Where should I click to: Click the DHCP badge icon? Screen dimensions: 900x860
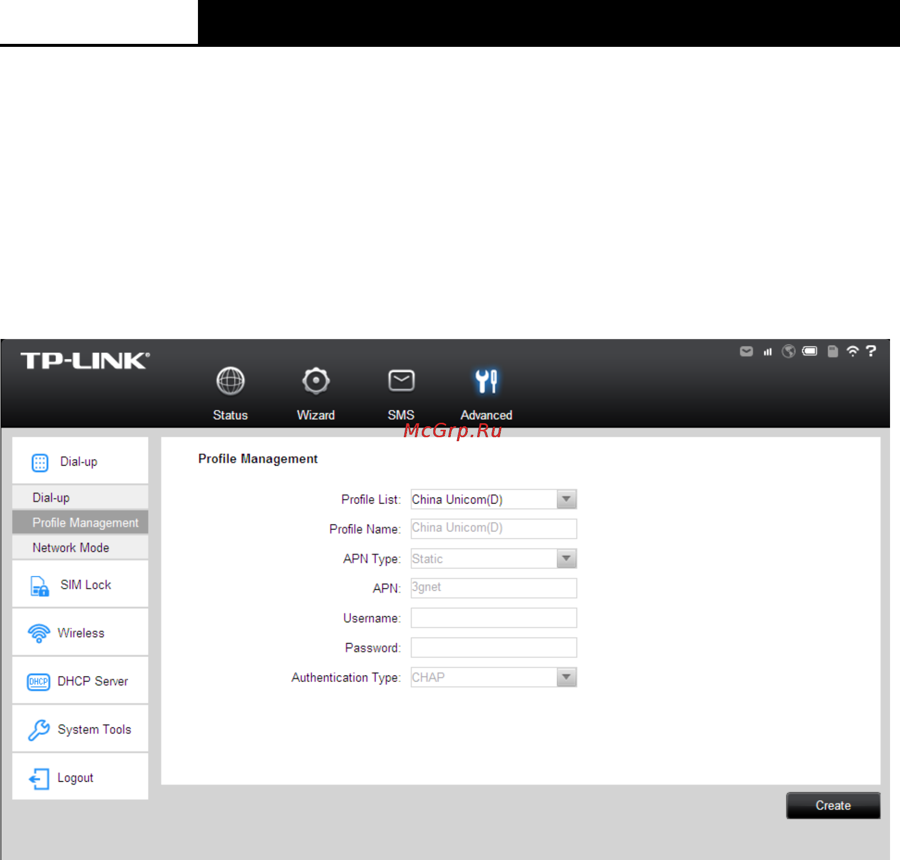tap(38, 682)
